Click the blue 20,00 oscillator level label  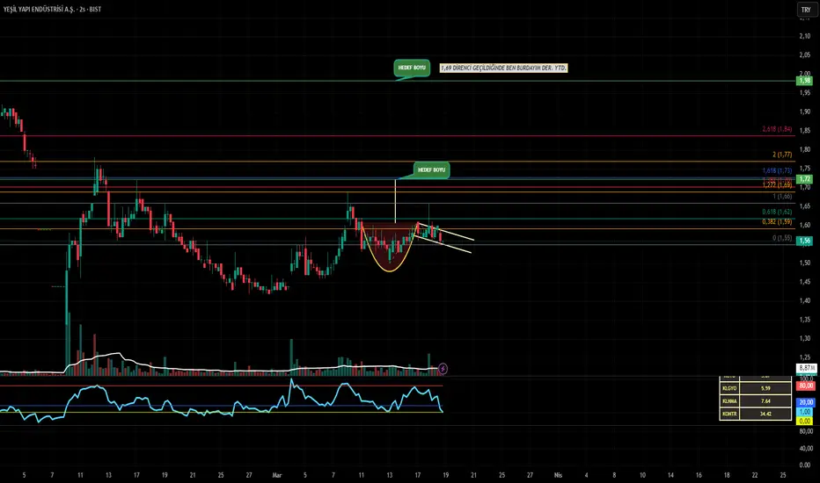point(805,402)
